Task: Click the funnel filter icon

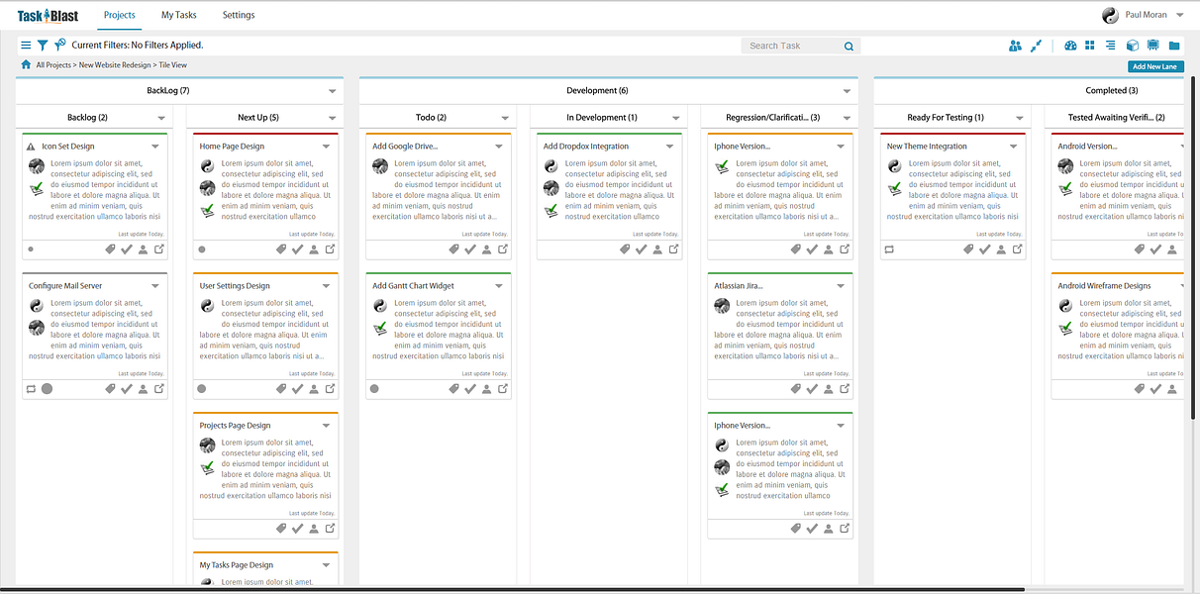Action: [43, 46]
